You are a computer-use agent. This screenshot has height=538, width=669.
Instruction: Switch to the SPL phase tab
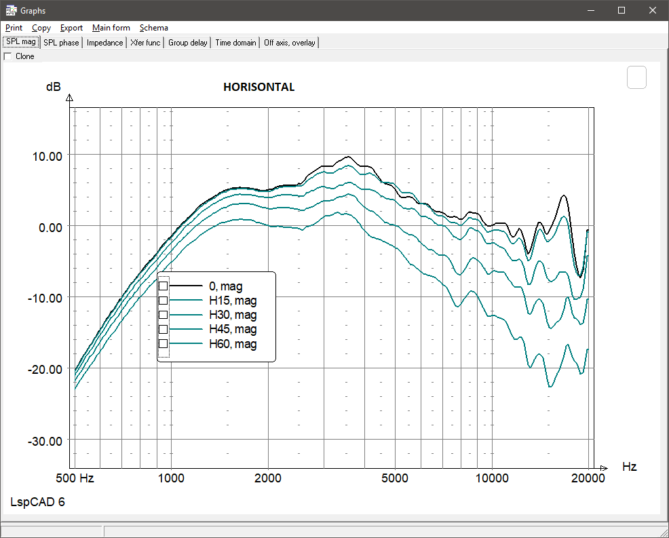click(62, 43)
